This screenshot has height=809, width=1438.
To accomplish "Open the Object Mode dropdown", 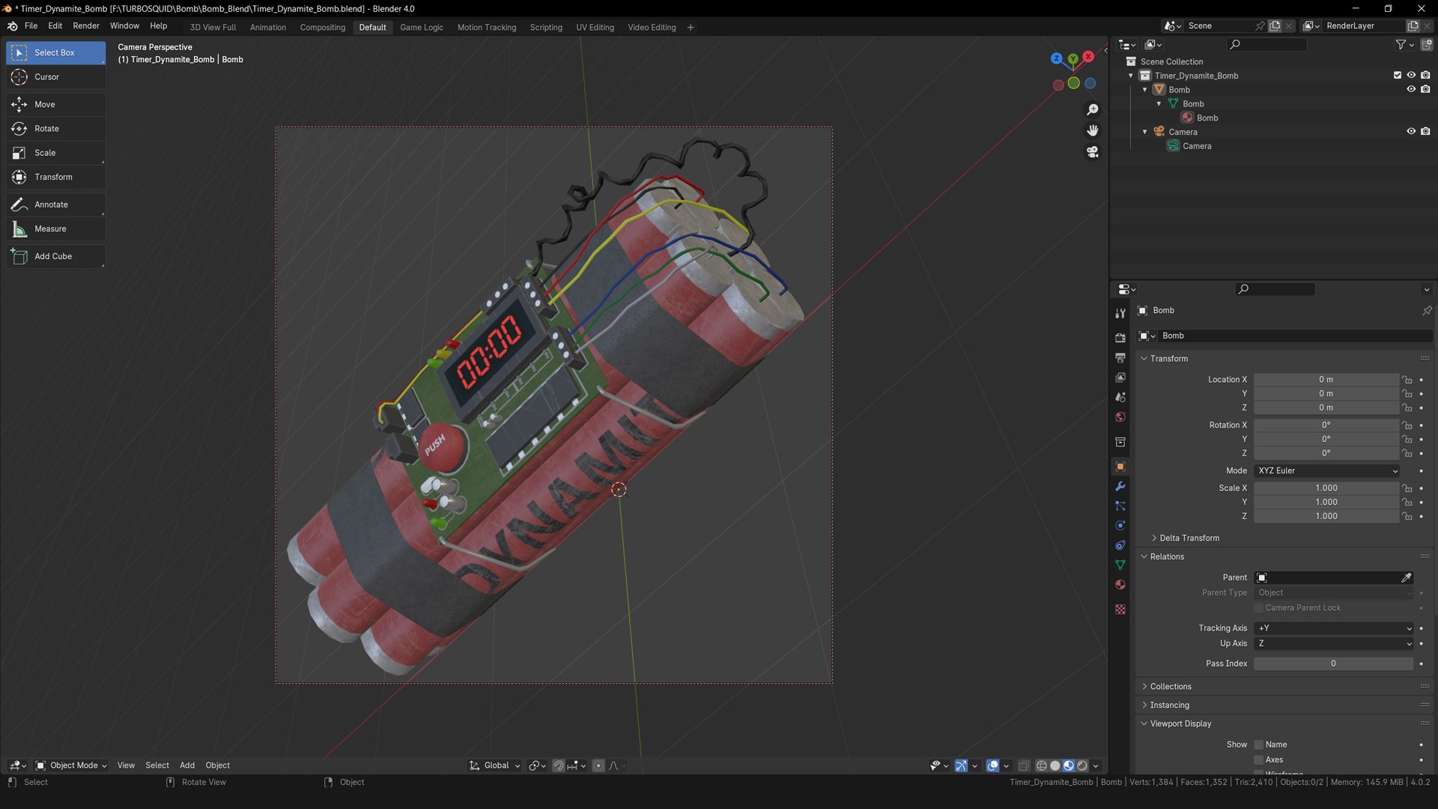I will click(71, 766).
